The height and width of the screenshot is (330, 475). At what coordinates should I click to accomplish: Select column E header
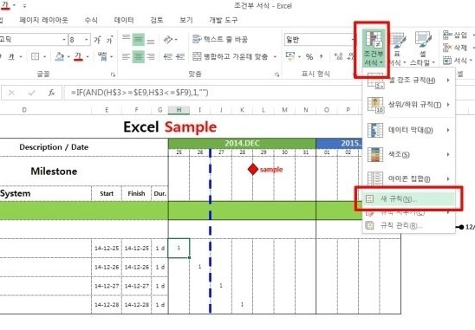pyautogui.click(x=107, y=110)
